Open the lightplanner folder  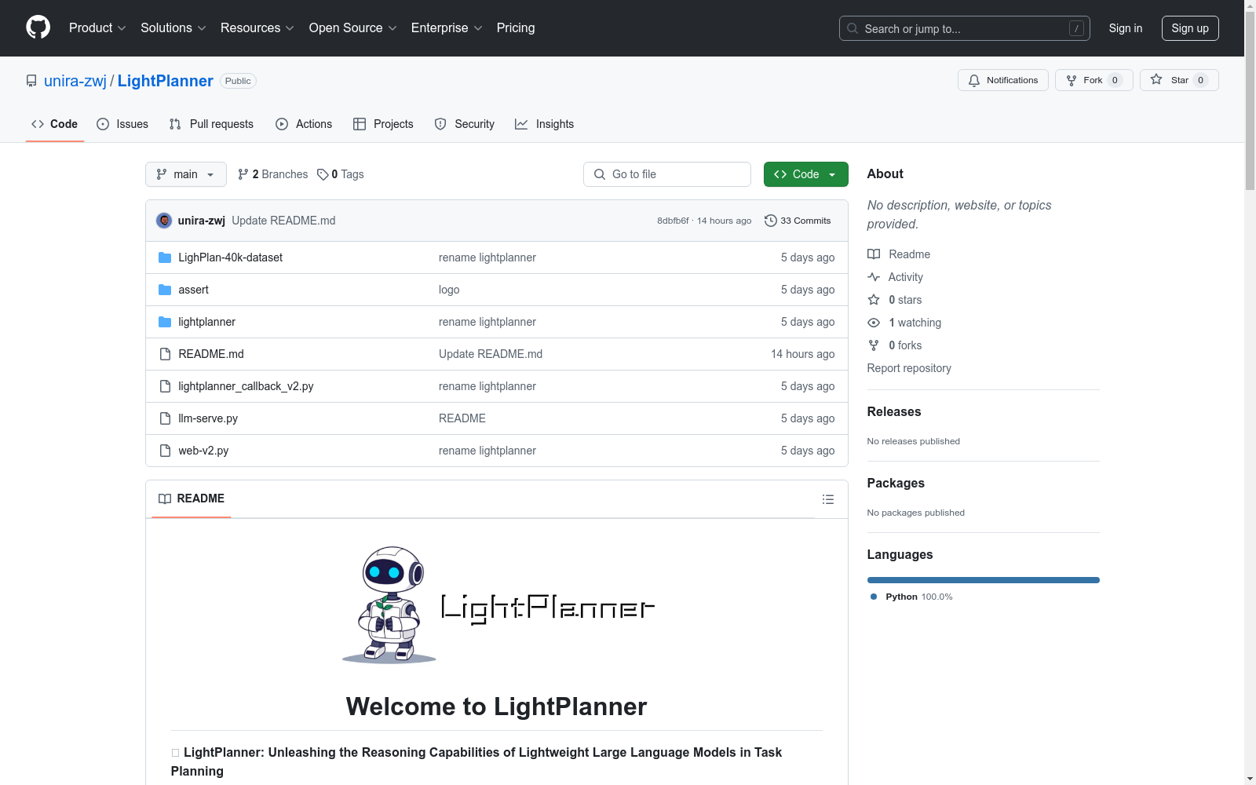[206, 322]
